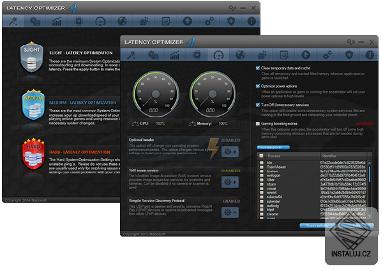Open the notepad report icon in front window toolbar

[x=284, y=55]
